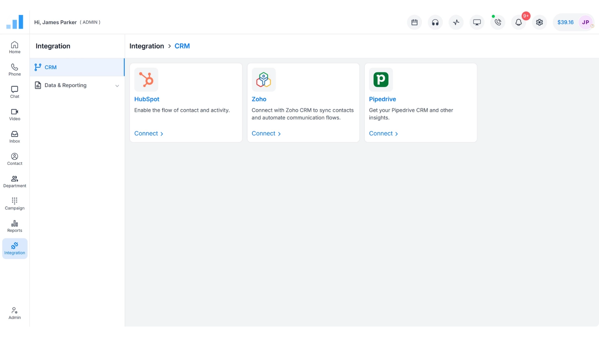Viewport: 599px width, 337px height.
Task: Click 'Enable the flow of contact and activity.' text
Action: pyautogui.click(x=182, y=110)
